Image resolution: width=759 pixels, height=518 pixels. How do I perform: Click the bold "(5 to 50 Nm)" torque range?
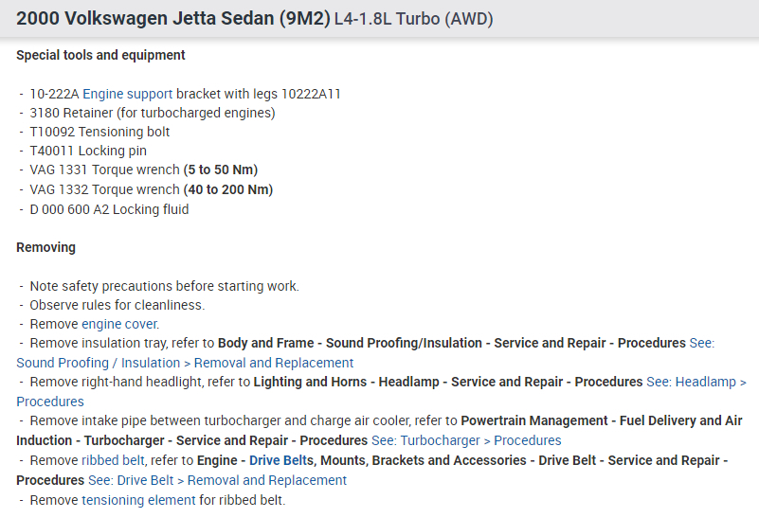pyautogui.click(x=220, y=170)
